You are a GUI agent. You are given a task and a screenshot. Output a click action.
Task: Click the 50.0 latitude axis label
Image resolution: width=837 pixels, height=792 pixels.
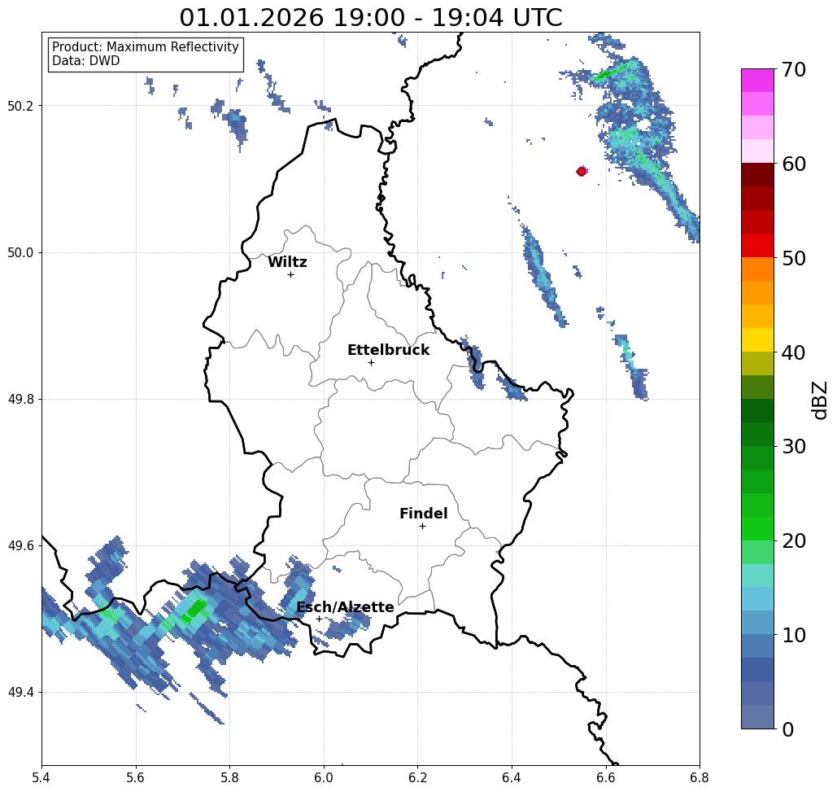tap(20, 252)
